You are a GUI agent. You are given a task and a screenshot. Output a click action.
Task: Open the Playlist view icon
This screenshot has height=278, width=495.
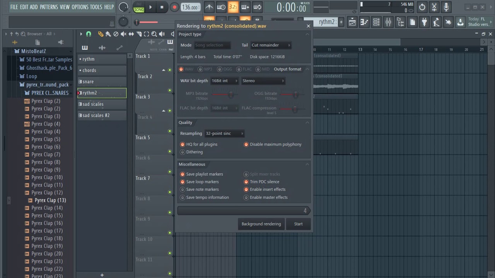click(352, 22)
